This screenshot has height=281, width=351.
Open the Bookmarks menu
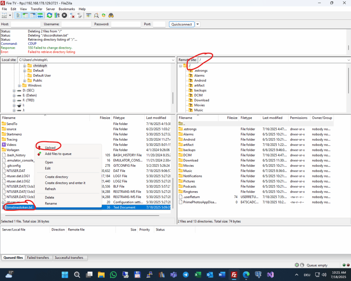(67, 9)
